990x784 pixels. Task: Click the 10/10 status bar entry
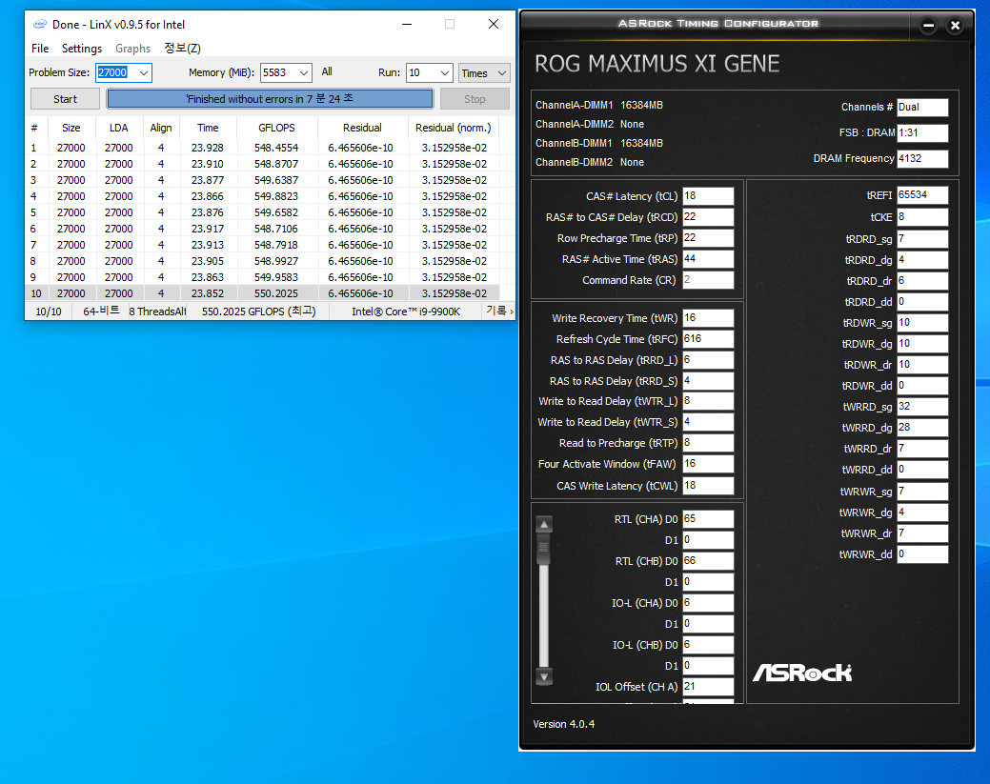click(x=49, y=312)
